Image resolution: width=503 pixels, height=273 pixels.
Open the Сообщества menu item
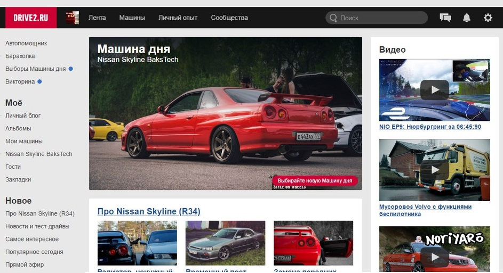[229, 18]
